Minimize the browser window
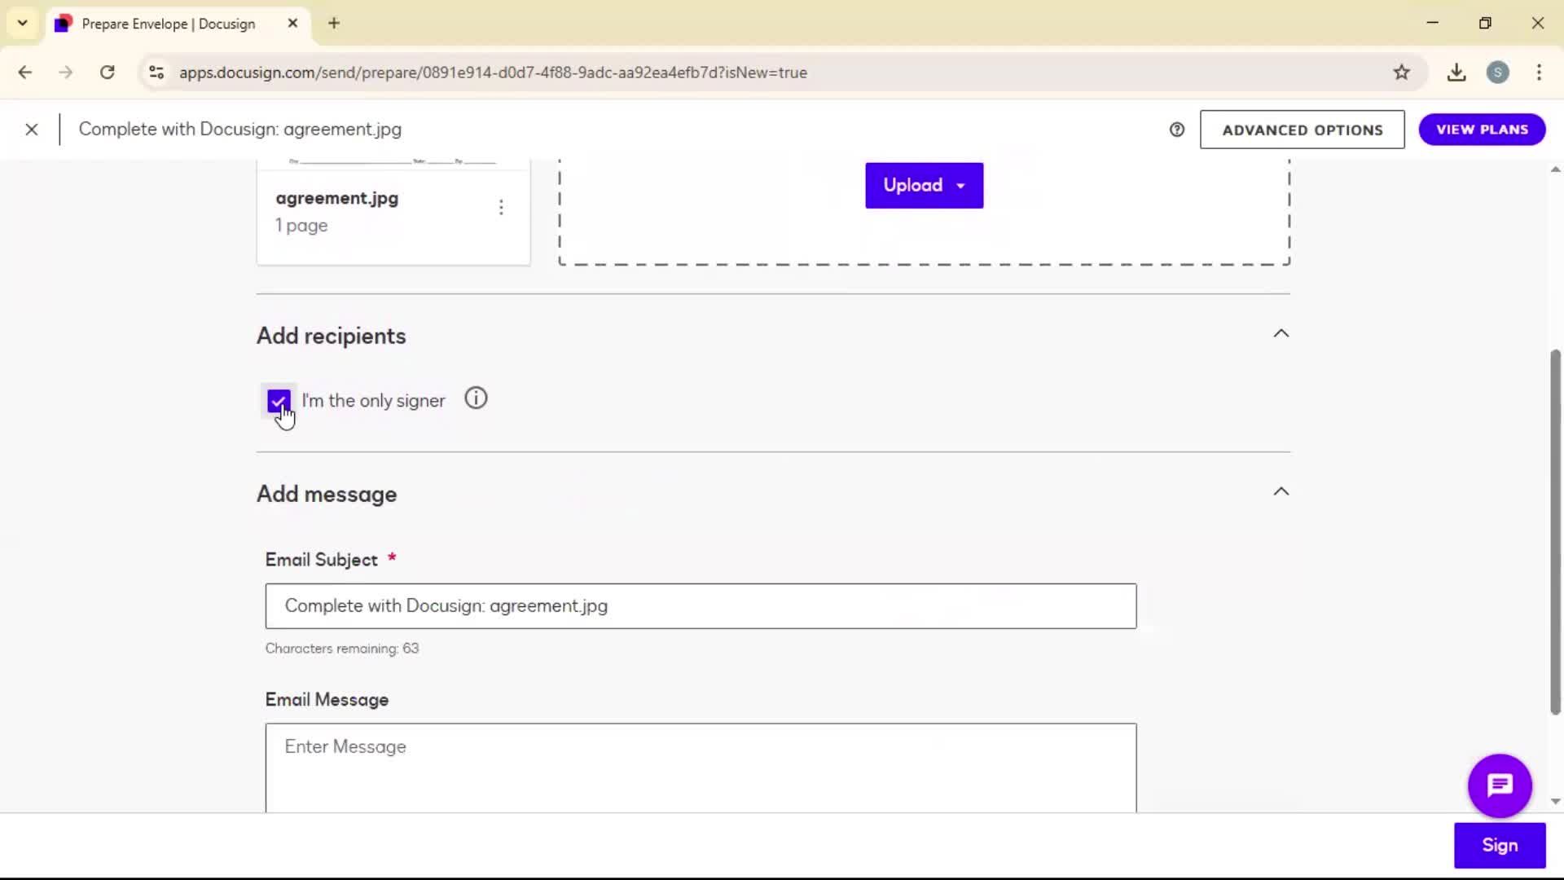The image size is (1564, 880). click(x=1433, y=24)
